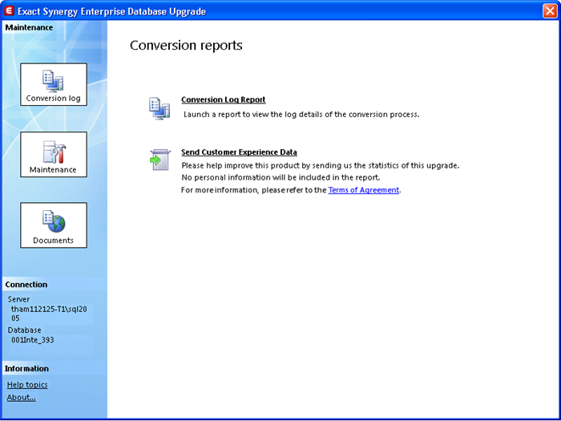Open the About... link
561x421 pixels.
pos(21,398)
